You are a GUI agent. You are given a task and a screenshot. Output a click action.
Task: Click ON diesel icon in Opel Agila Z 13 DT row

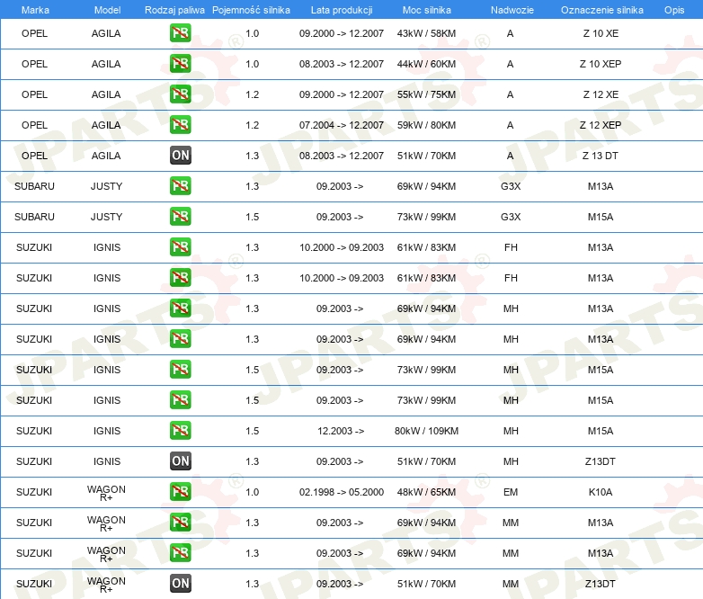[180, 156]
